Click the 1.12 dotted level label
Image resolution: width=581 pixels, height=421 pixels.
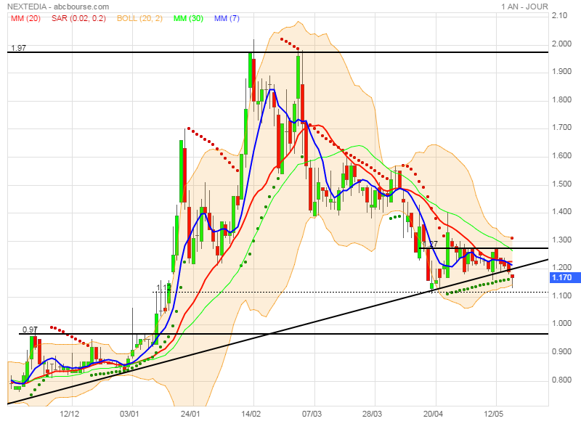coord(164,287)
